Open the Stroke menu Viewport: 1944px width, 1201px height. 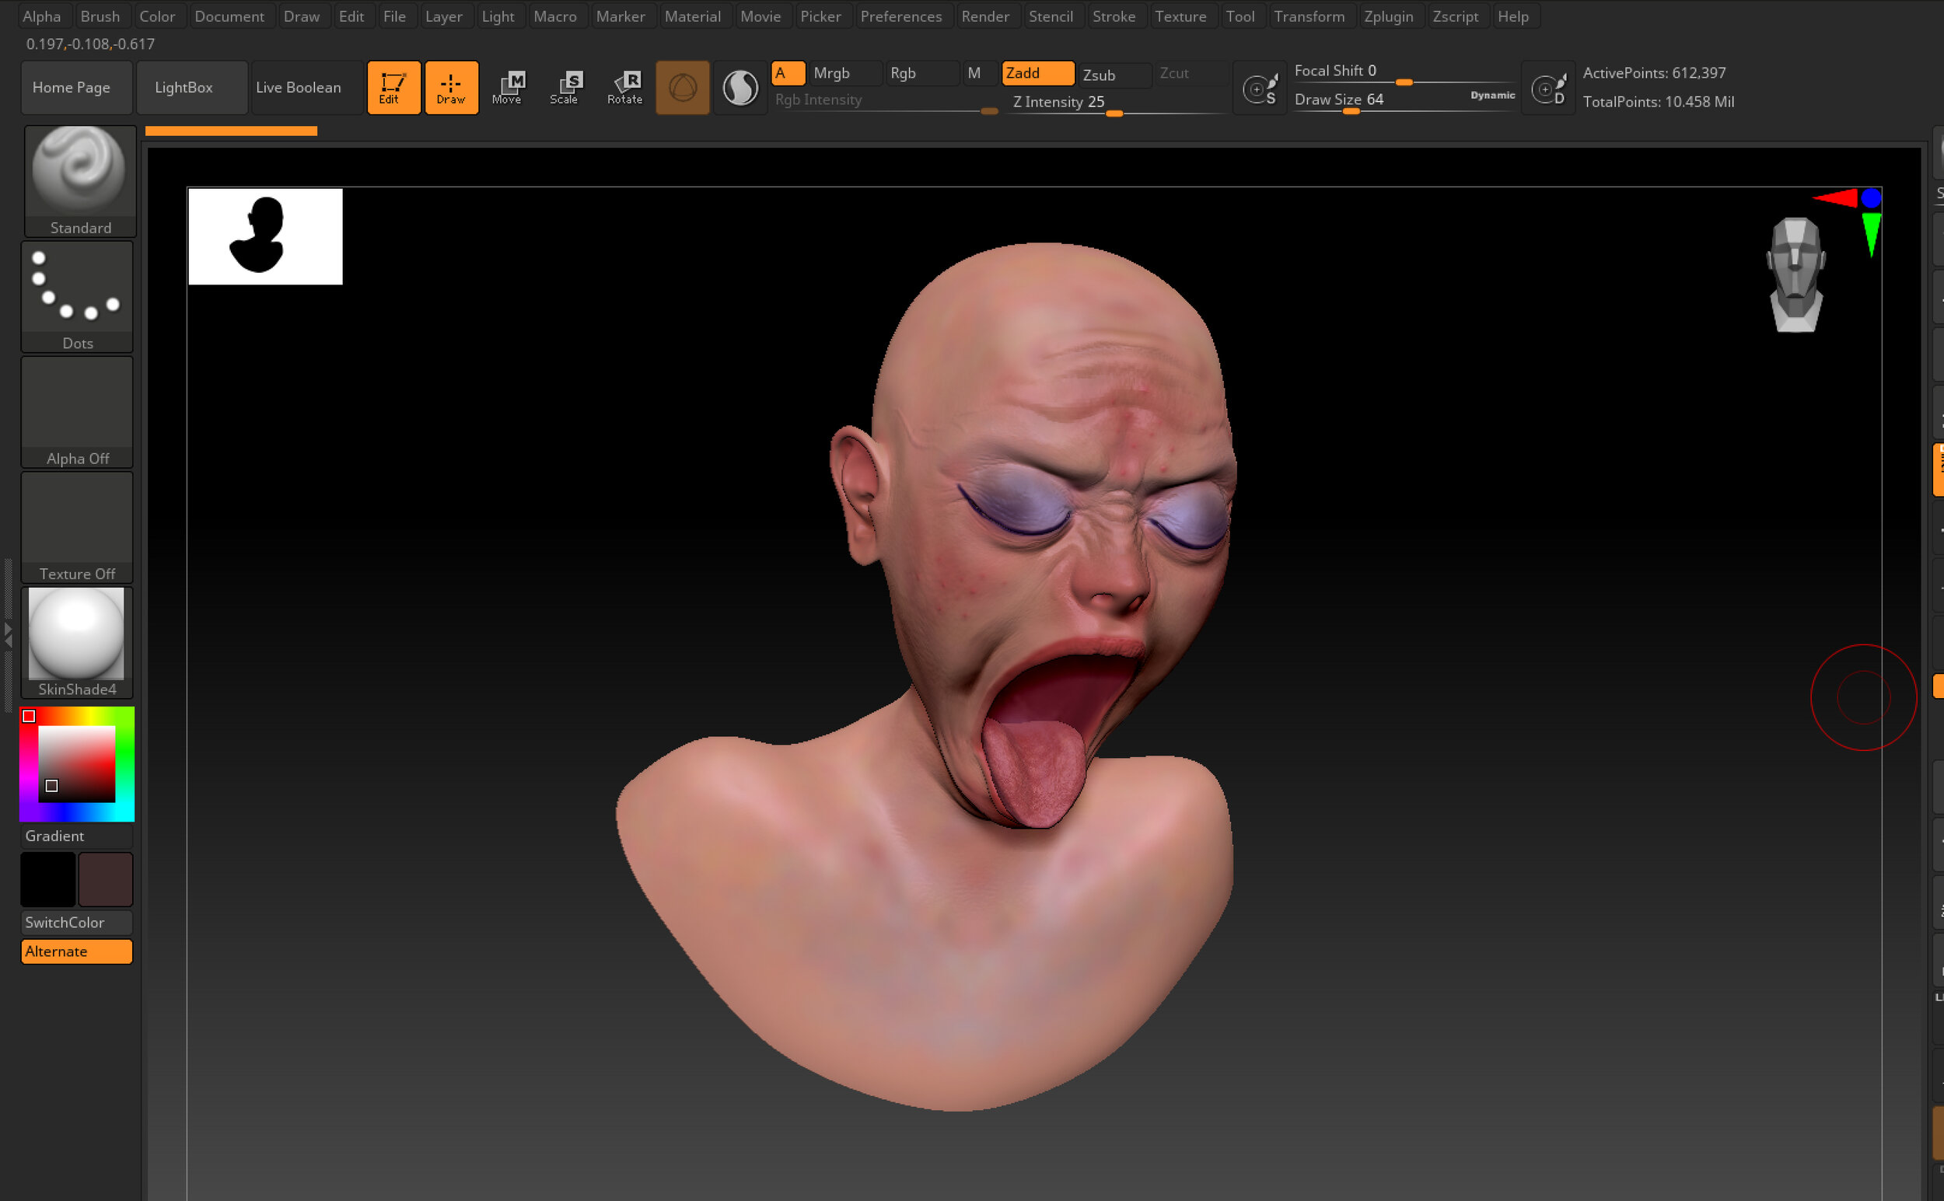click(1114, 16)
